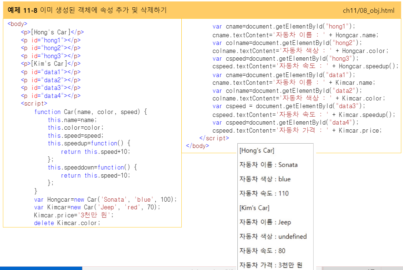The image size is (403, 270).
Task: Select the code line <p id="data1"></p>
Action: [51, 72]
